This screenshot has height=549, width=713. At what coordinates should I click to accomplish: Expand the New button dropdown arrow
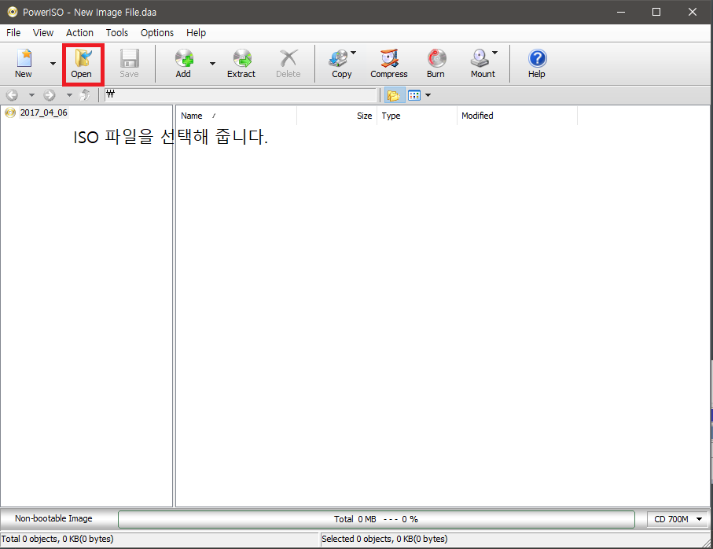point(53,64)
